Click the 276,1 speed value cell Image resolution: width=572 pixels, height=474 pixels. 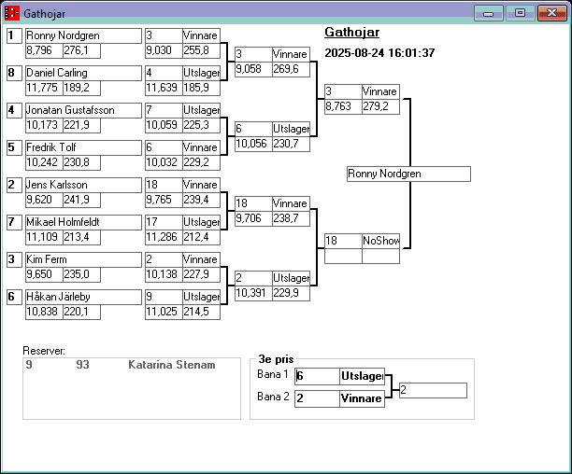(81, 50)
